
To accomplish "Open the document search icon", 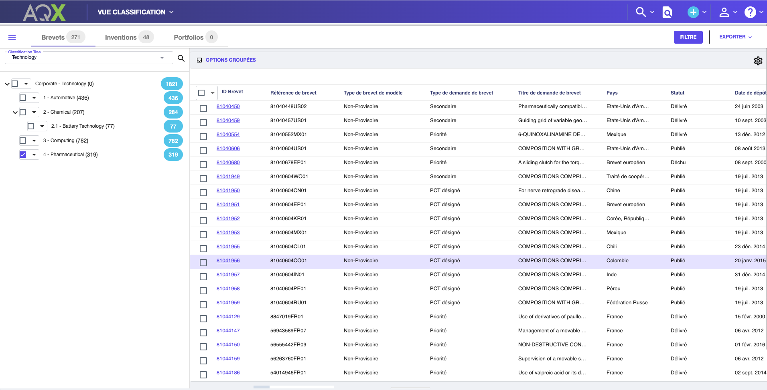I will tap(667, 12).
